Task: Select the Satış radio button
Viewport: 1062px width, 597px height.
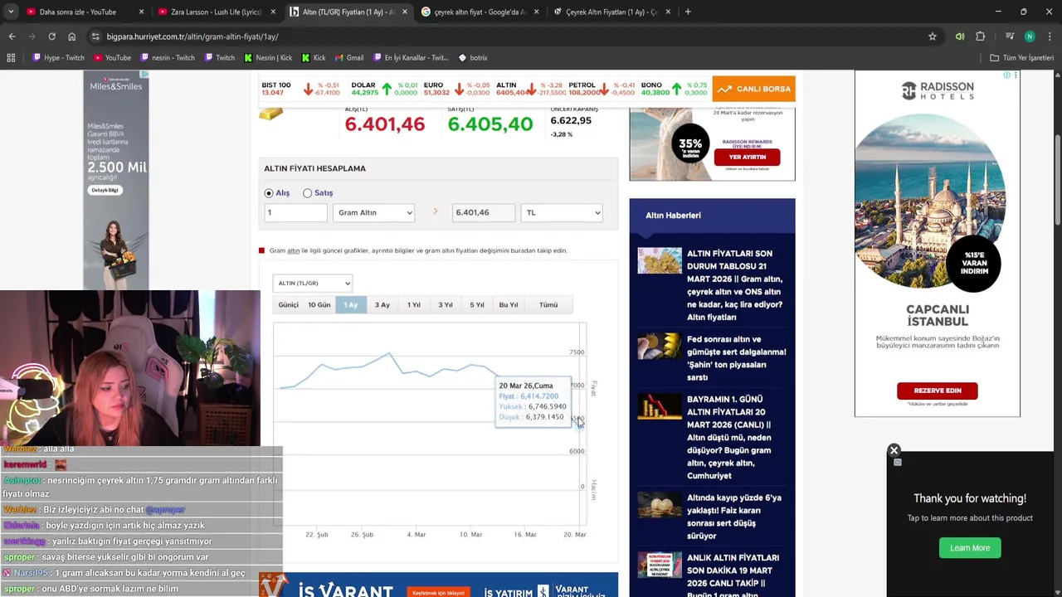Action: tap(307, 193)
